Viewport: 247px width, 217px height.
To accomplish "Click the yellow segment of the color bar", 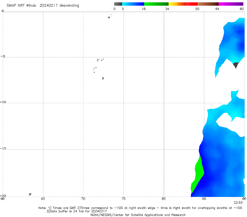I will (173, 4).
